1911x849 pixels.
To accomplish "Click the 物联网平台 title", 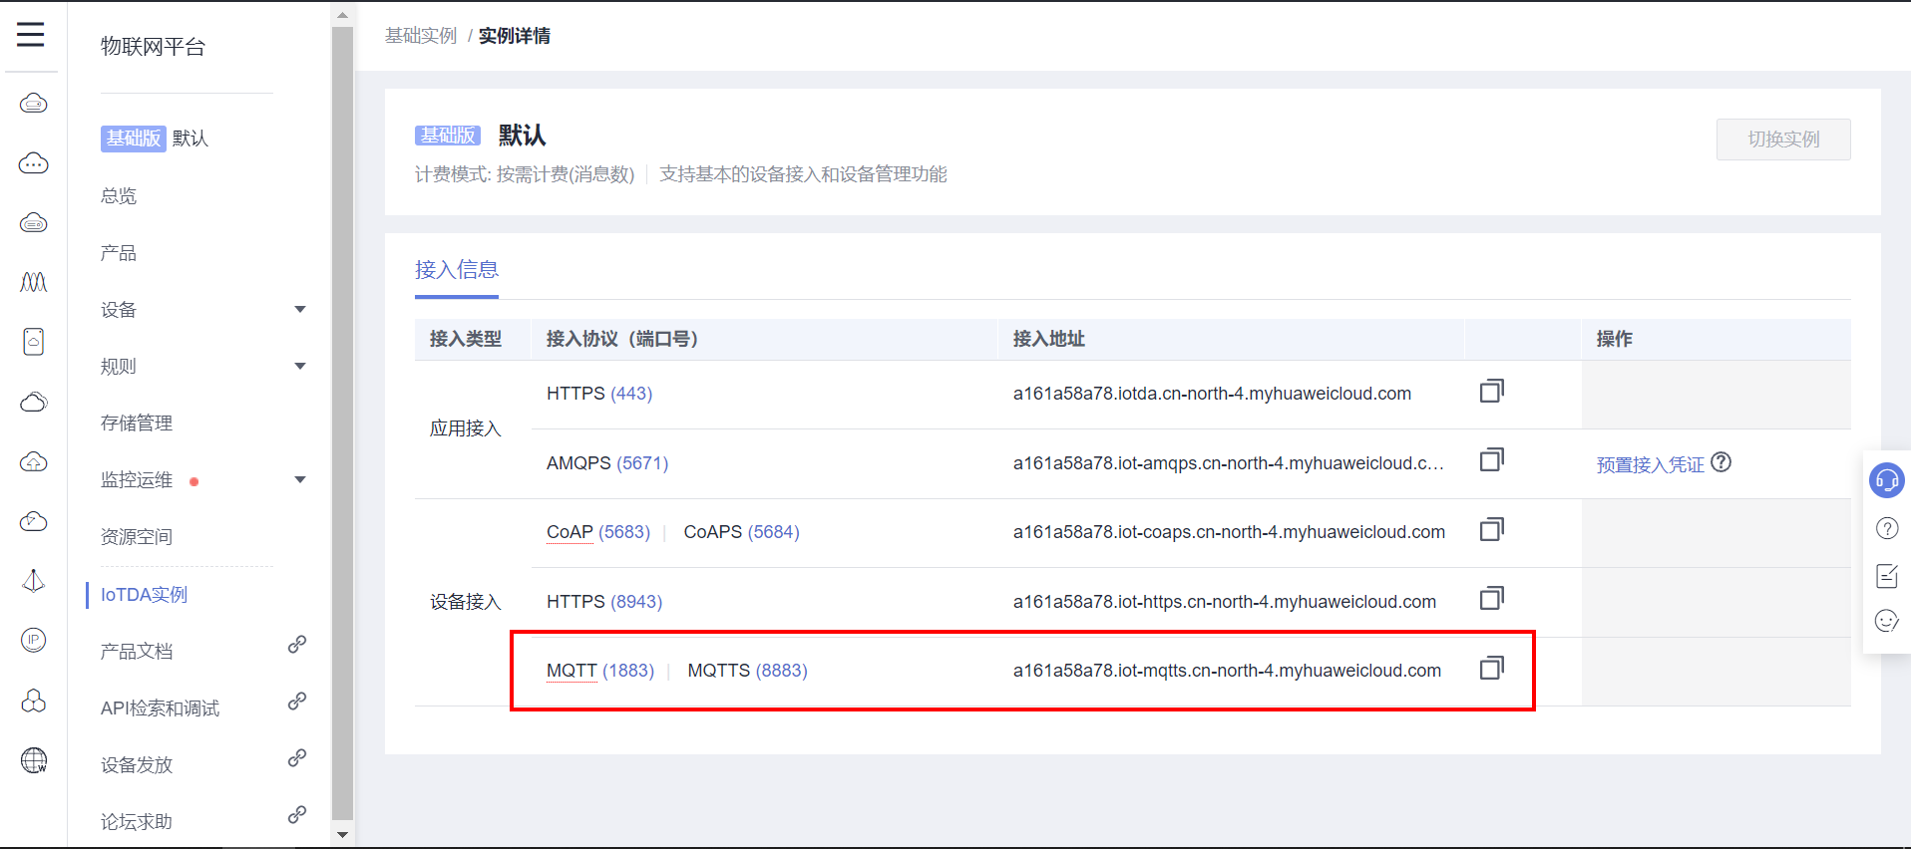I will [153, 47].
